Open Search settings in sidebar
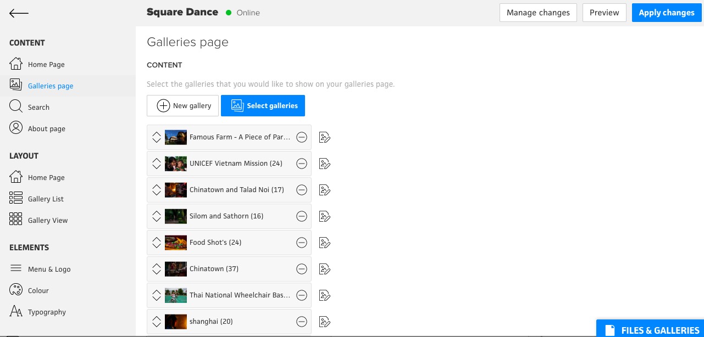 (30, 107)
